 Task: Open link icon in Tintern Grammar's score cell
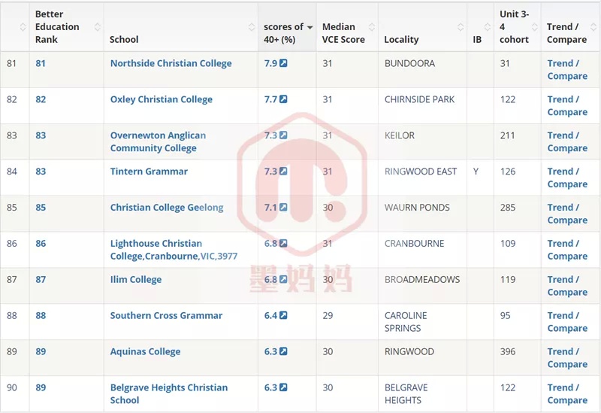283,172
